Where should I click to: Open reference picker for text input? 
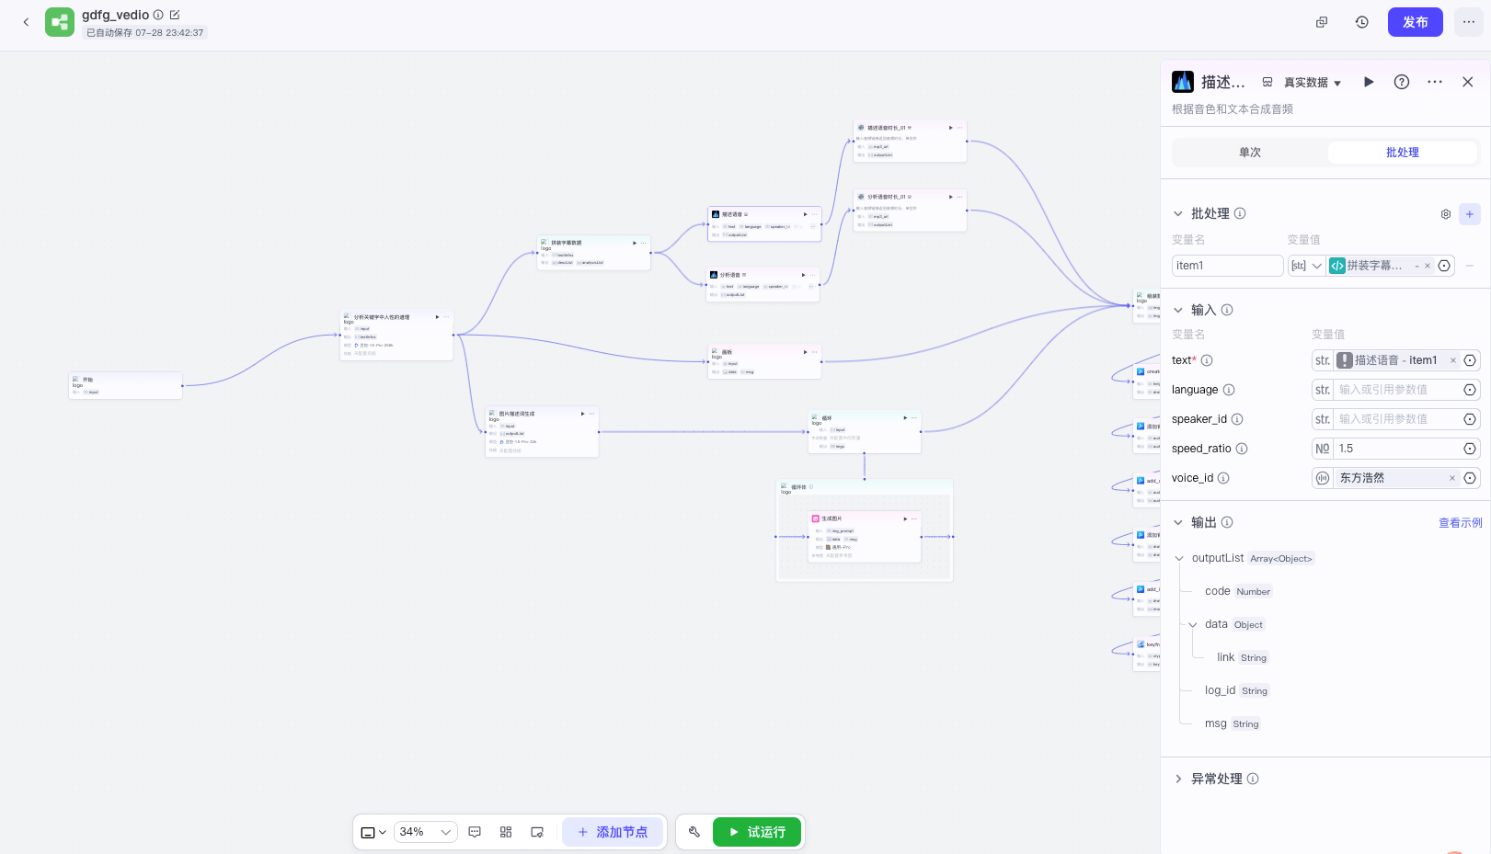[x=1470, y=360]
